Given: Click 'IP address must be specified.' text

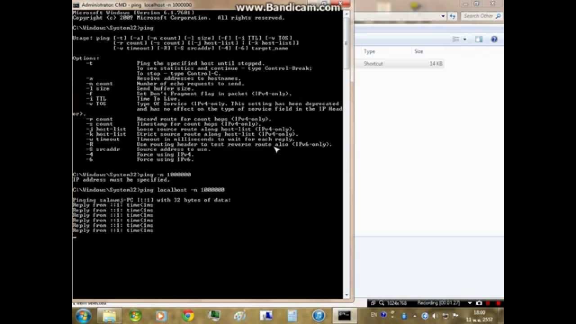Looking at the screenshot, I should tap(121, 180).
